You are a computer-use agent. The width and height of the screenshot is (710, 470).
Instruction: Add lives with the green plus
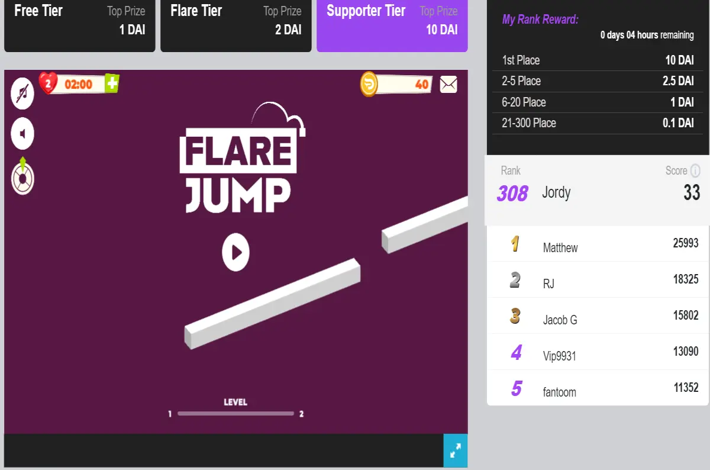[x=112, y=83]
